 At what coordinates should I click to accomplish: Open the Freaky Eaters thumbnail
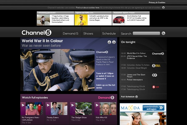pos(59,109)
